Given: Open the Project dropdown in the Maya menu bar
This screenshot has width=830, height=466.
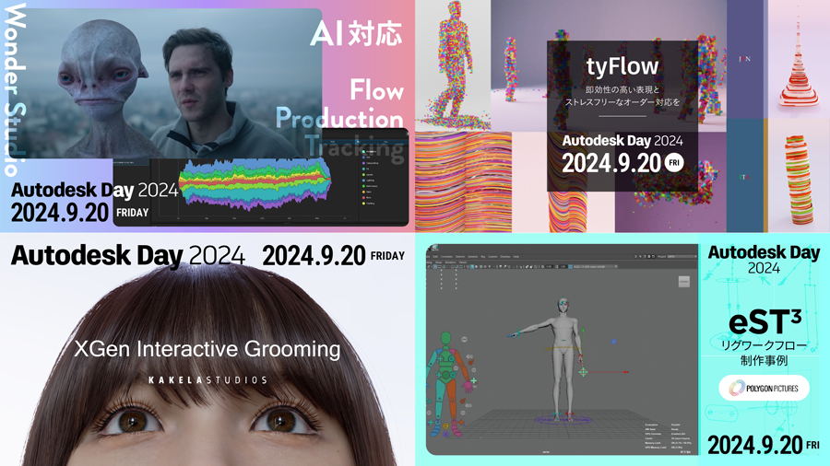Looking at the screenshot, I should point(682,257).
